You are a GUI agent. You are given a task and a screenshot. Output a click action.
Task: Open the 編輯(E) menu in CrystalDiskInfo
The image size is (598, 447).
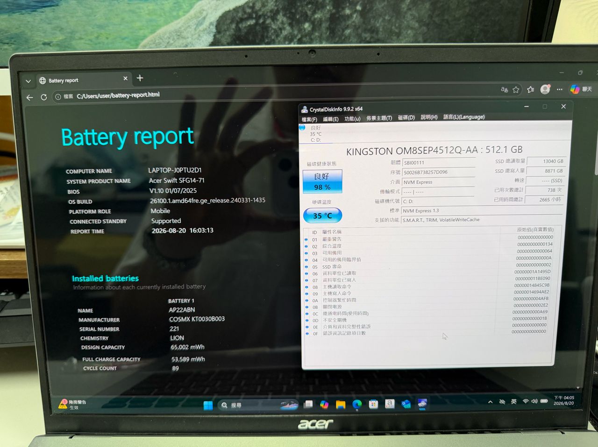[330, 119]
